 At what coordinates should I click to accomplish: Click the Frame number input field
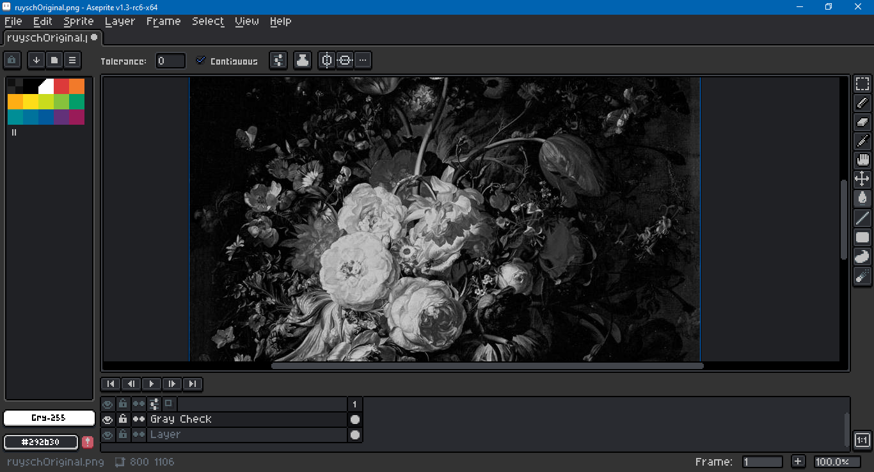[x=763, y=462]
